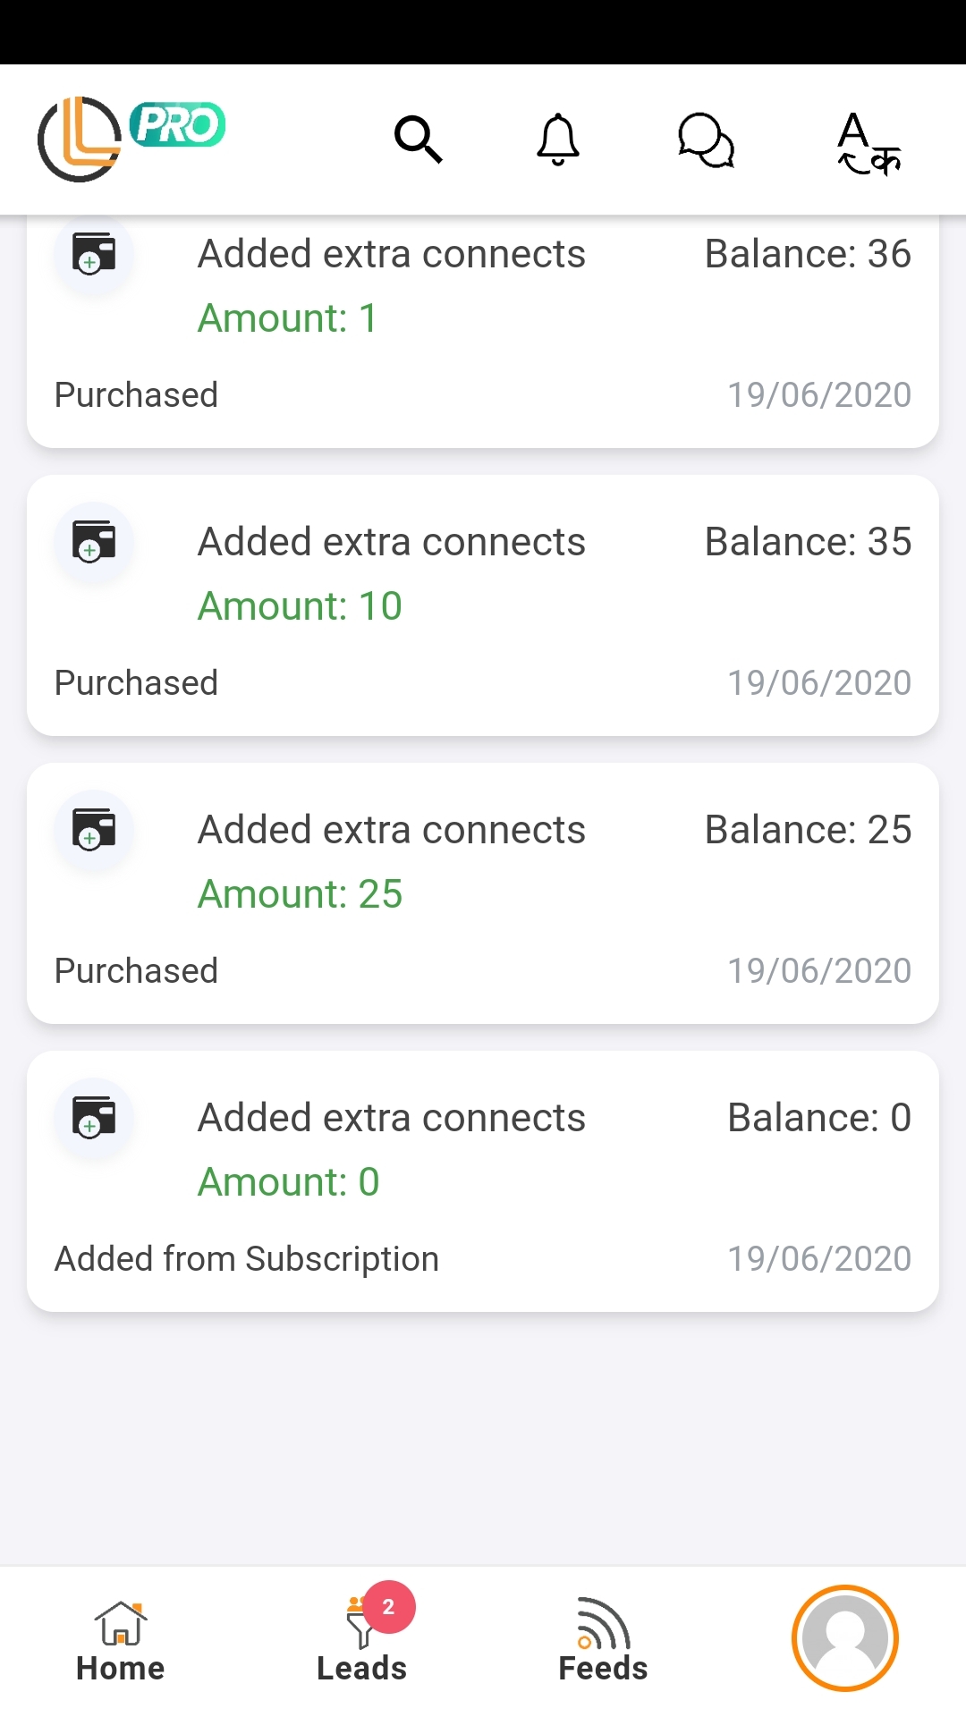
Task: Click wallet icon on Balance 35 card
Action: pyautogui.click(x=94, y=542)
